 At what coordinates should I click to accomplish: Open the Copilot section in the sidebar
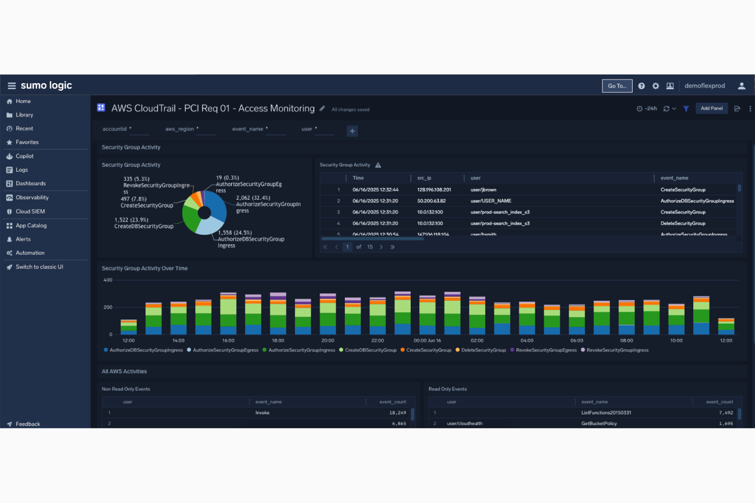tap(24, 156)
